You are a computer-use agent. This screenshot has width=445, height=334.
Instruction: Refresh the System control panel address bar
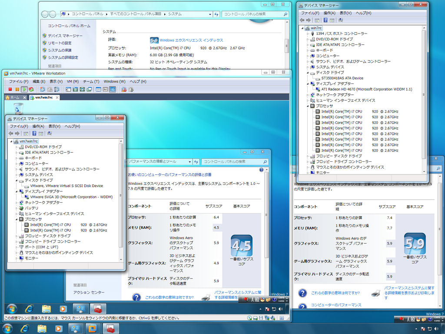(x=216, y=14)
